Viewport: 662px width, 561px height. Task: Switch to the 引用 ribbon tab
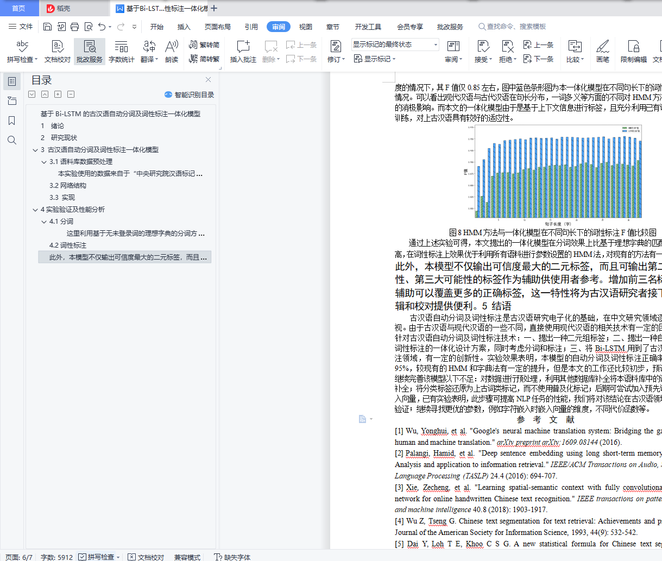pos(251,27)
